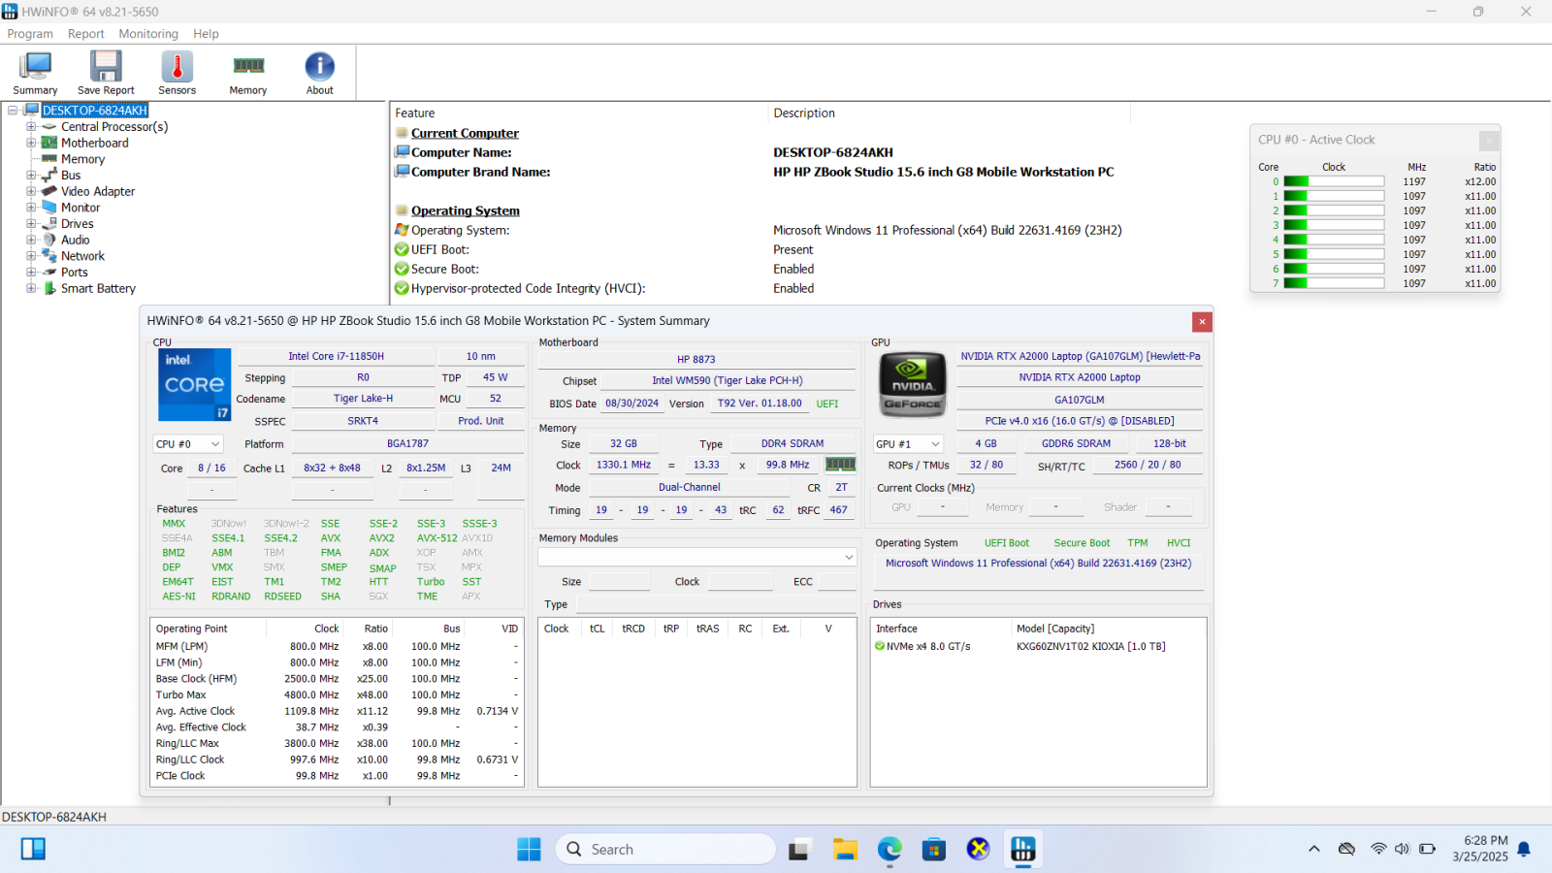Show hidden system tray icons
The width and height of the screenshot is (1552, 873).
[1314, 849]
